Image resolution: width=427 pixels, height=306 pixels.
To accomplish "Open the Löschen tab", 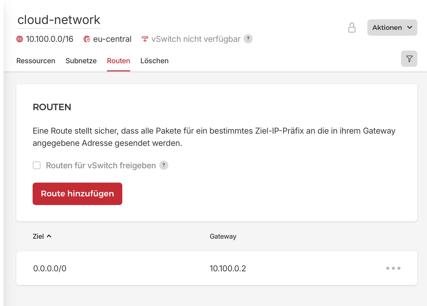I will point(154,61).
